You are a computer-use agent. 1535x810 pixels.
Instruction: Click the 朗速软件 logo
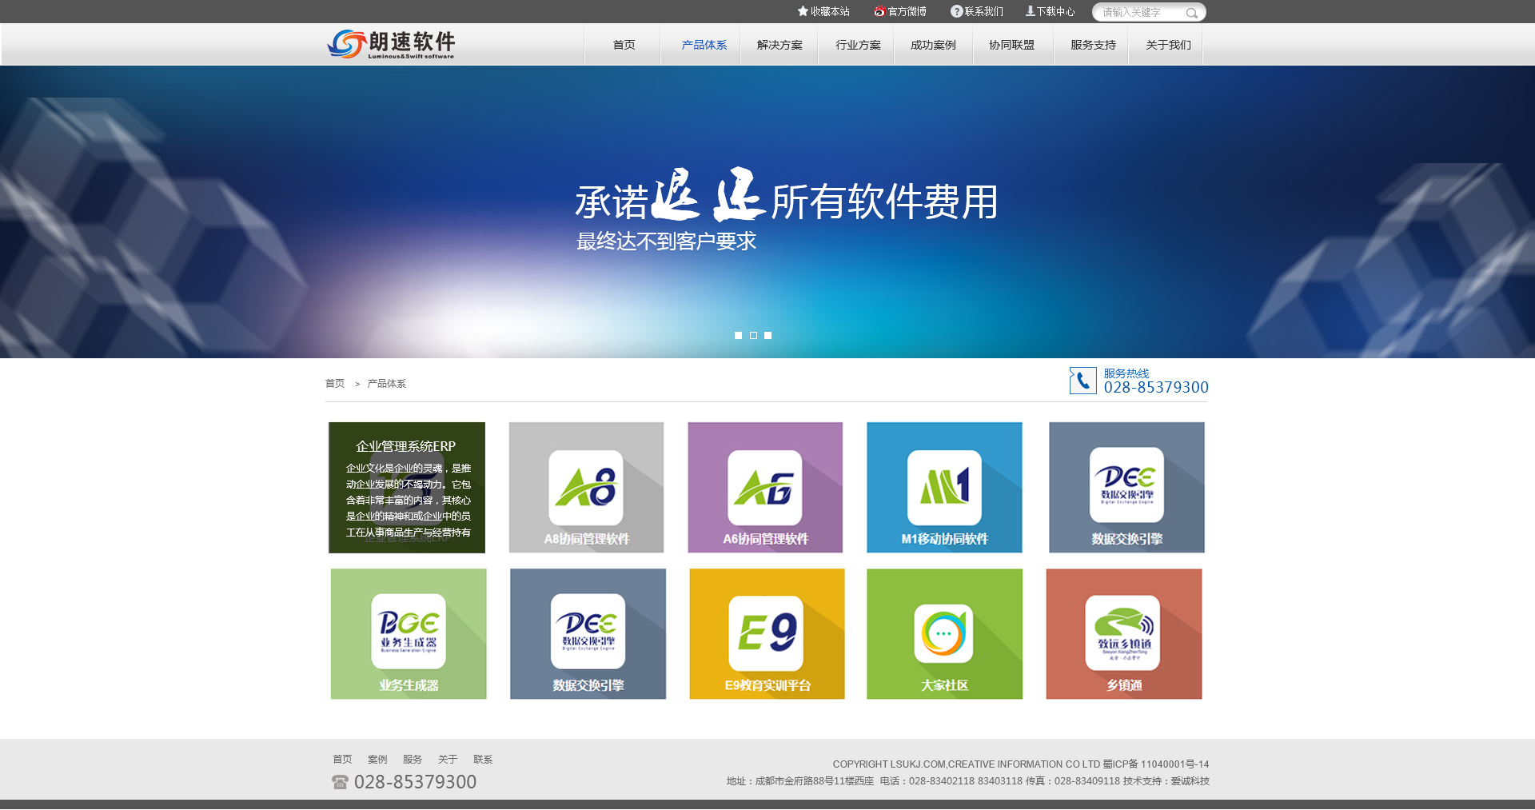tap(391, 44)
